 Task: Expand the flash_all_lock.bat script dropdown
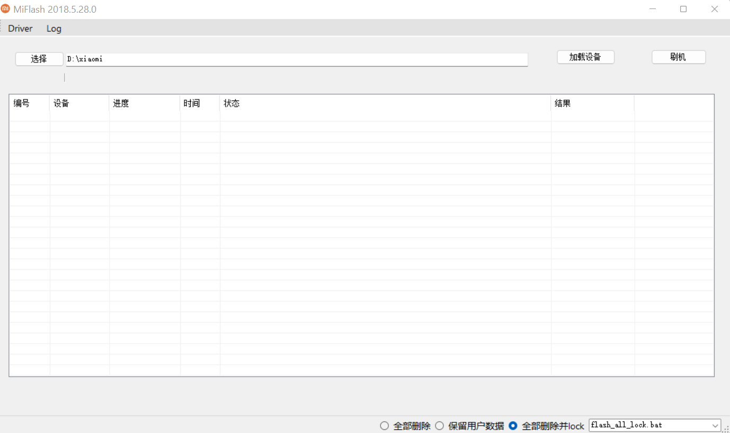(715, 425)
